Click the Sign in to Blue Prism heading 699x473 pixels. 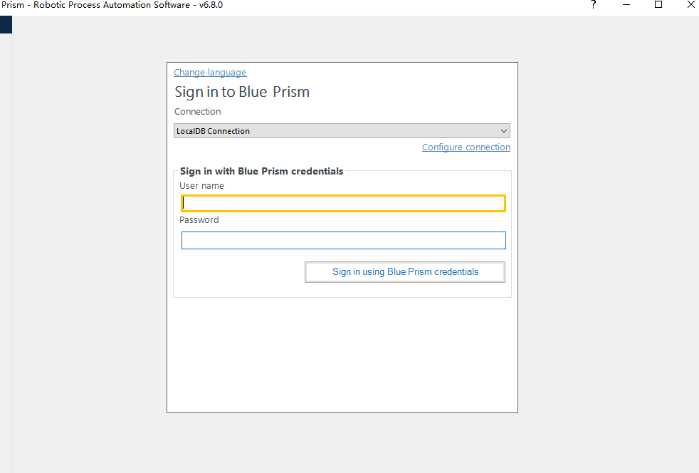coord(242,92)
